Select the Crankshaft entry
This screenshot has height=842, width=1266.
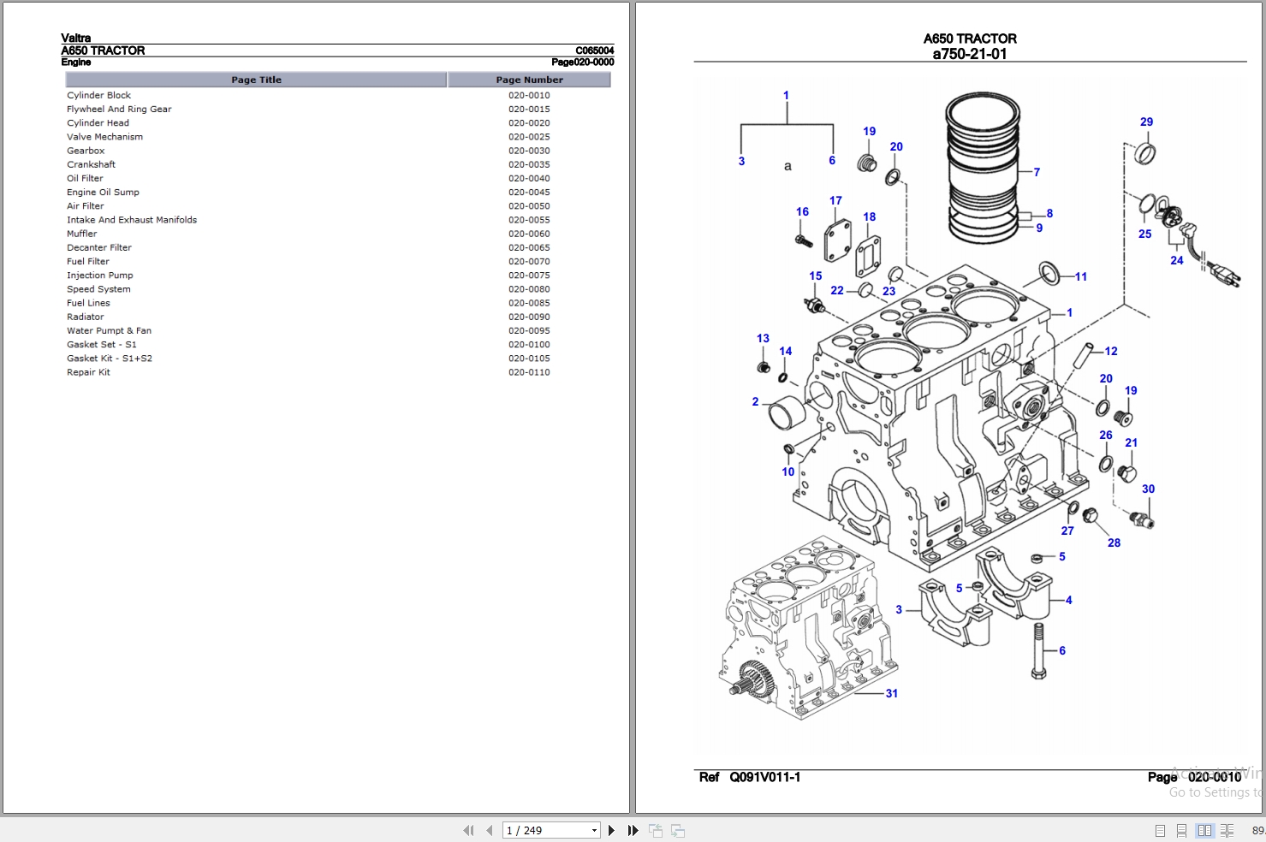pos(91,164)
